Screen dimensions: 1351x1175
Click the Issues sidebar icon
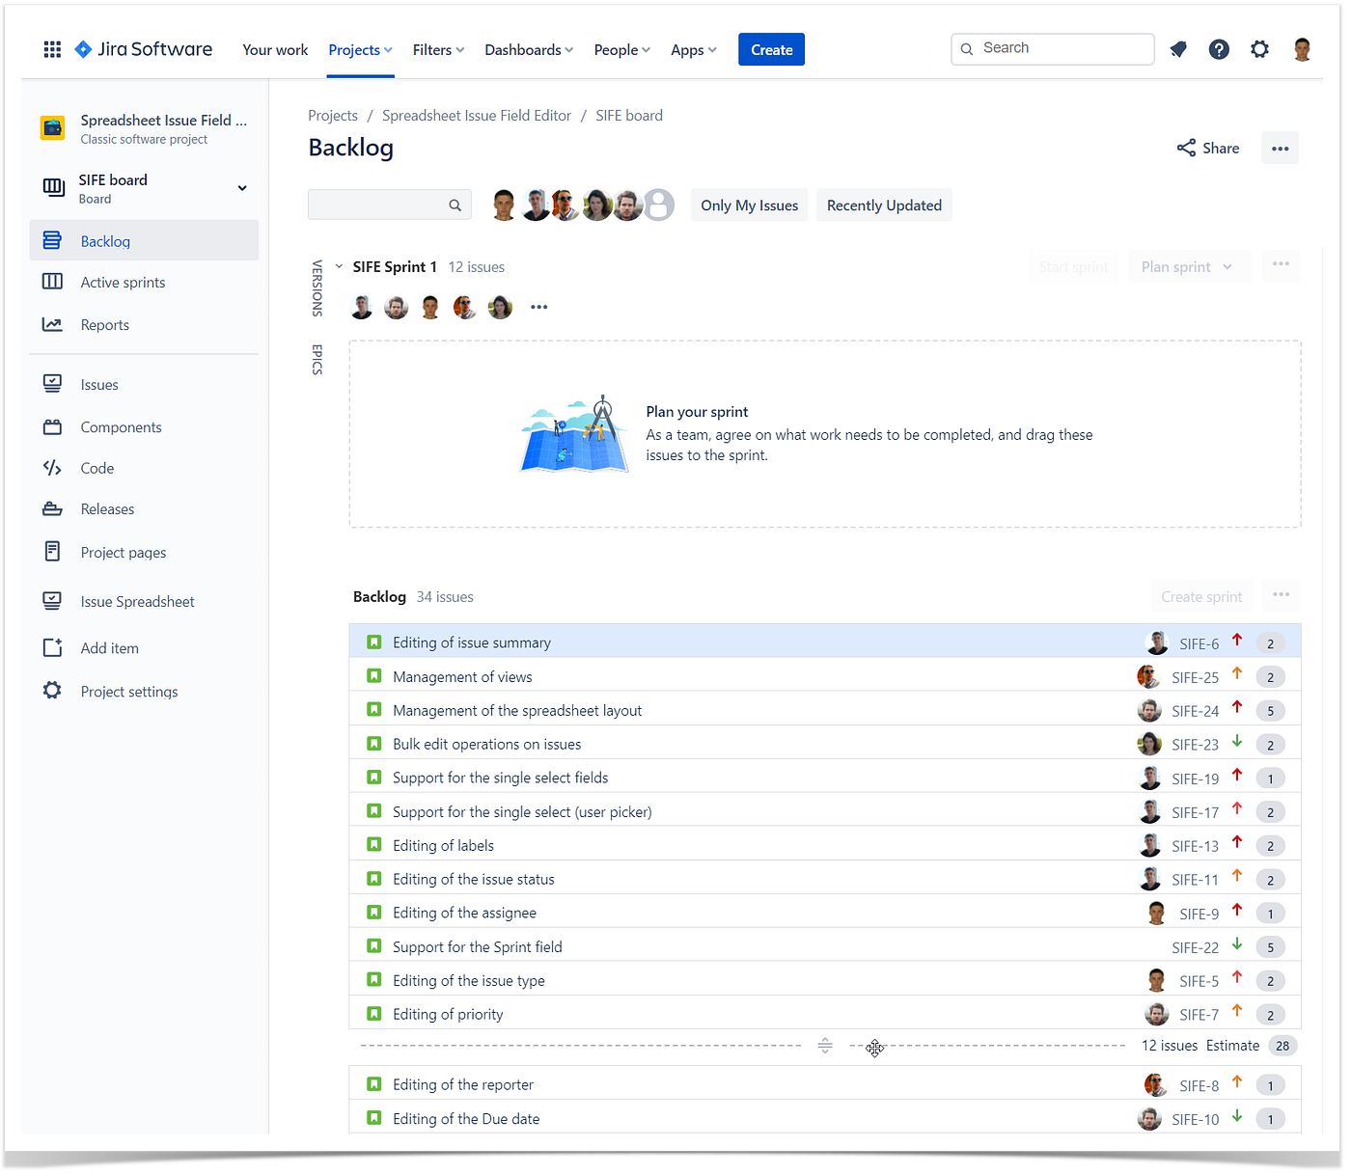click(52, 384)
